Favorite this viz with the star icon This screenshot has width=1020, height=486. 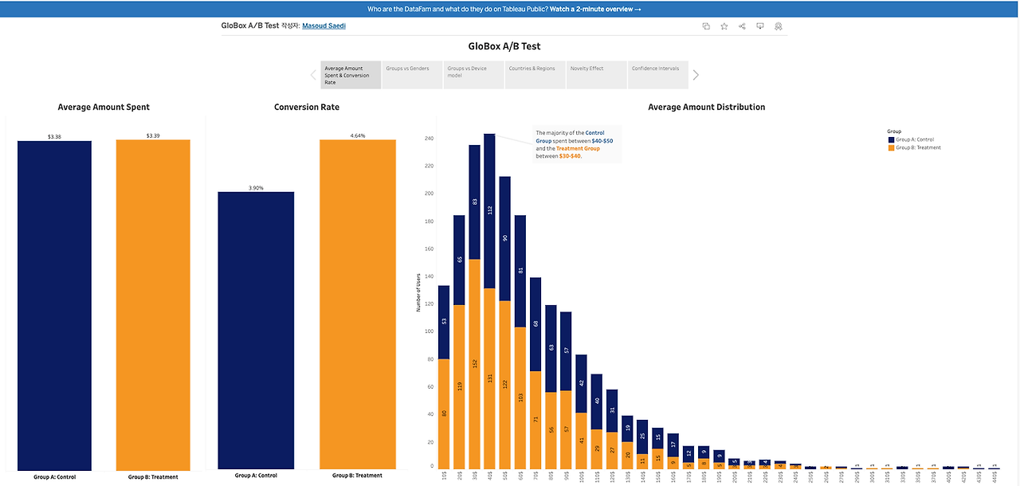(x=724, y=26)
